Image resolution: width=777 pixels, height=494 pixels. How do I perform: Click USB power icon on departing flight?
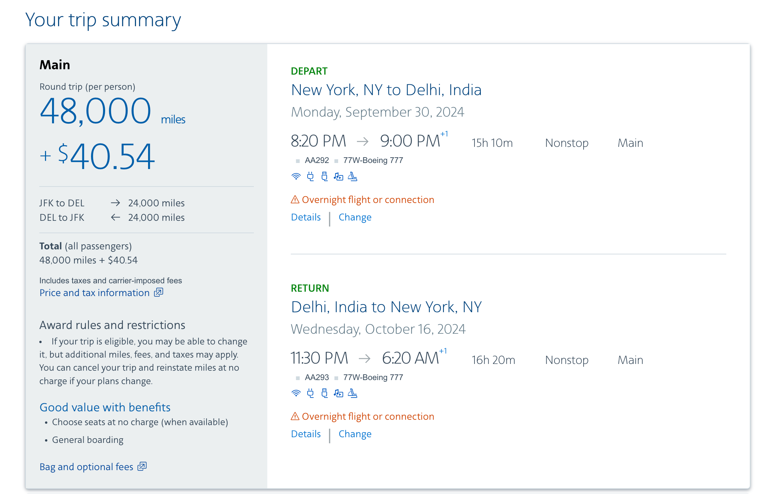(324, 176)
